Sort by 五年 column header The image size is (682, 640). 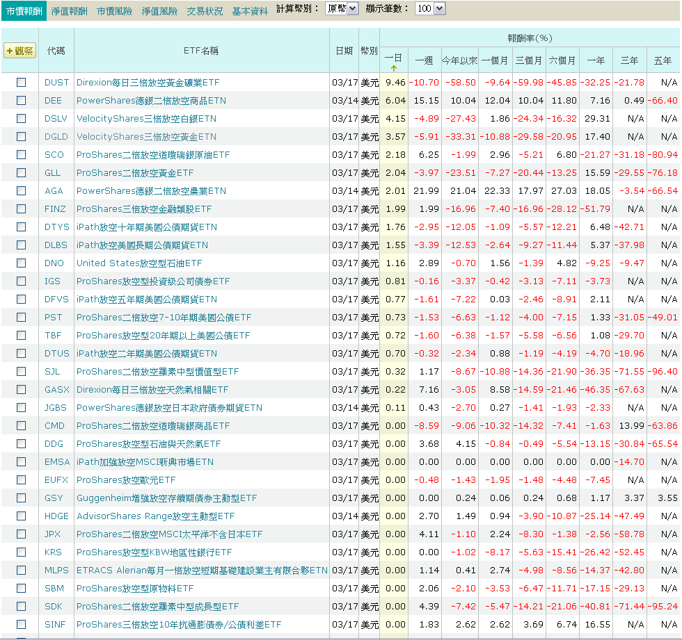[x=663, y=60]
